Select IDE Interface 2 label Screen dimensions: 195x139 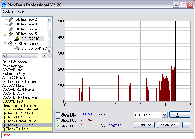click(x=26, y=19)
